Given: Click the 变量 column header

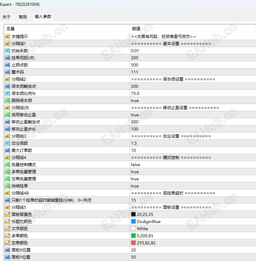Looking at the screenshot, I should coord(11,28).
